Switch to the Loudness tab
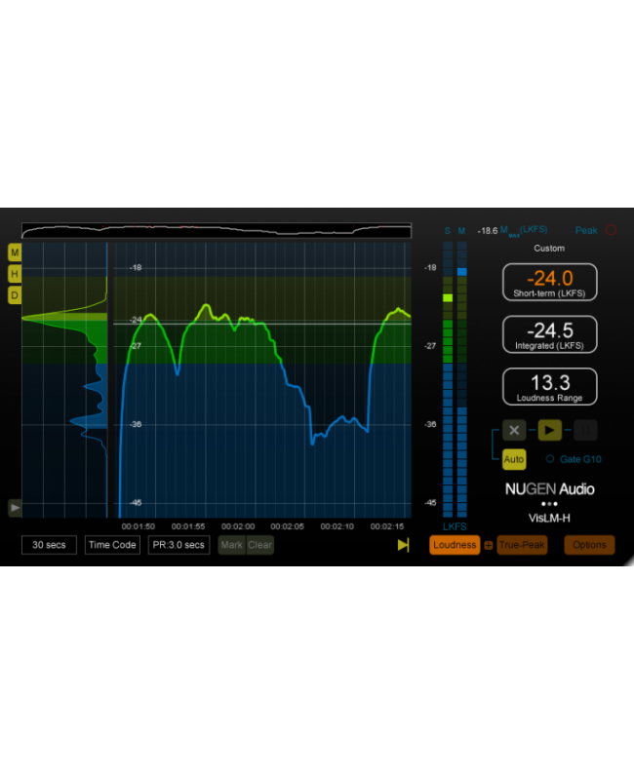Viewport: 634px width, 774px height. (x=455, y=545)
